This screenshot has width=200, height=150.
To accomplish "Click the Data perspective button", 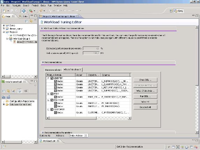I will pos(179,11).
